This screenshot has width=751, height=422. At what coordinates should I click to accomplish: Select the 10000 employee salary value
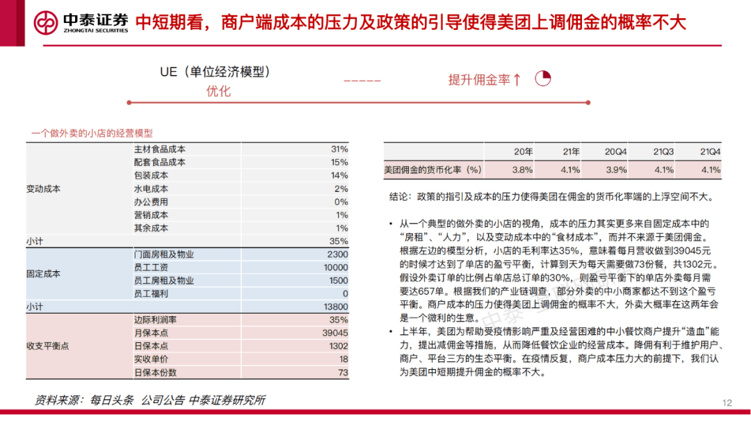[336, 267]
